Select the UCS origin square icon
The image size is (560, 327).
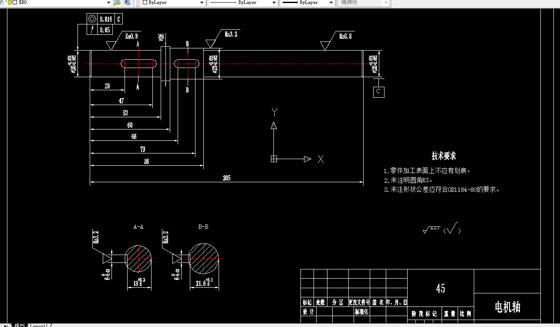point(274,159)
